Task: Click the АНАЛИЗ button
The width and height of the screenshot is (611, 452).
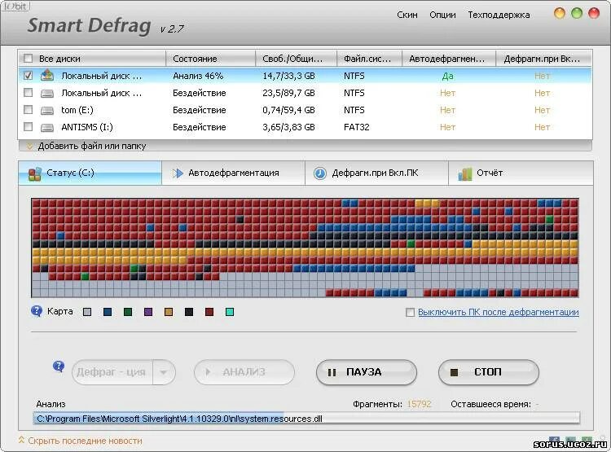Action: pyautogui.click(x=244, y=372)
